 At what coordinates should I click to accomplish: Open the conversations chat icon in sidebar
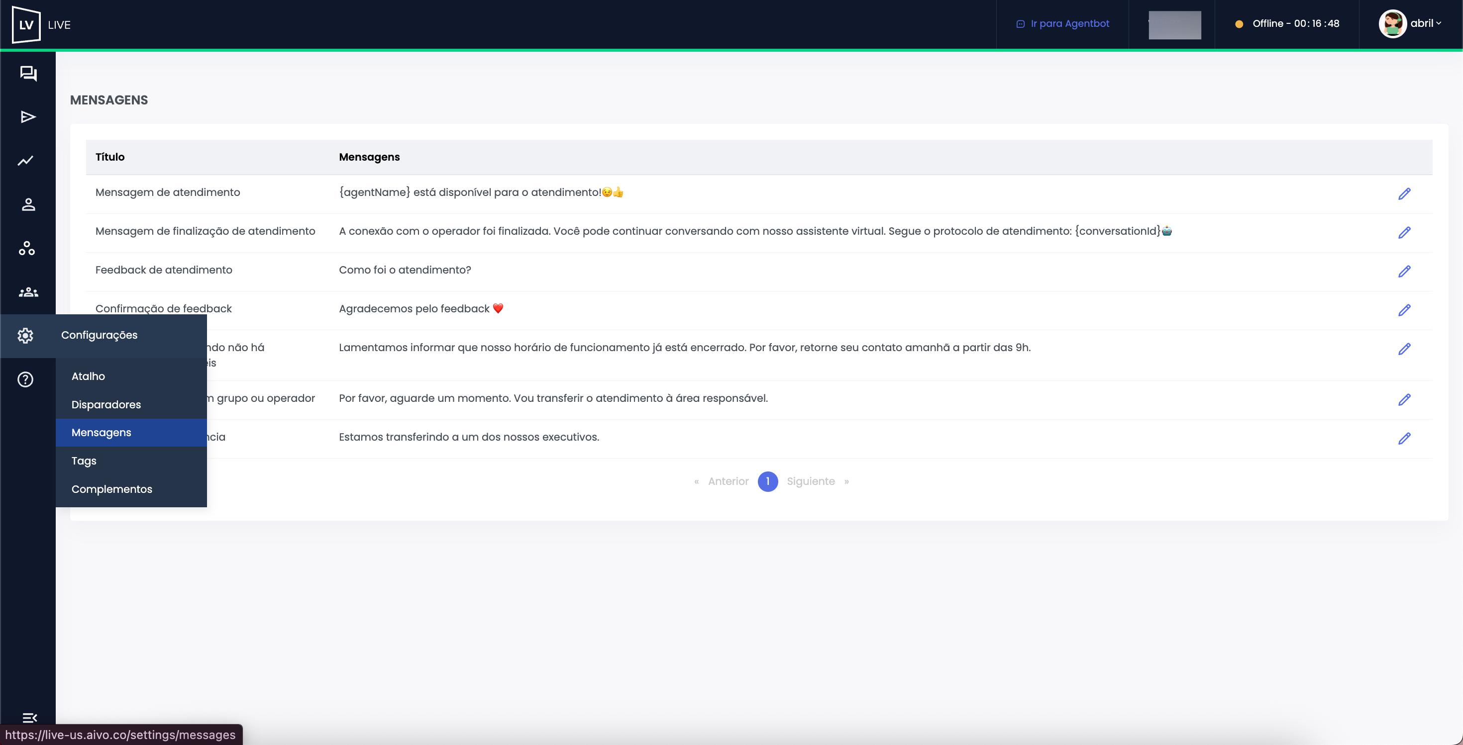[x=28, y=74]
